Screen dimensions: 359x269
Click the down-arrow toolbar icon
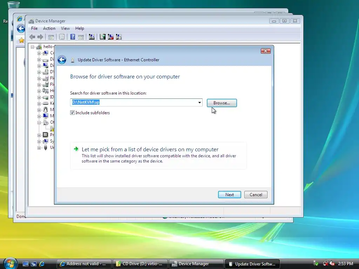[119, 37]
